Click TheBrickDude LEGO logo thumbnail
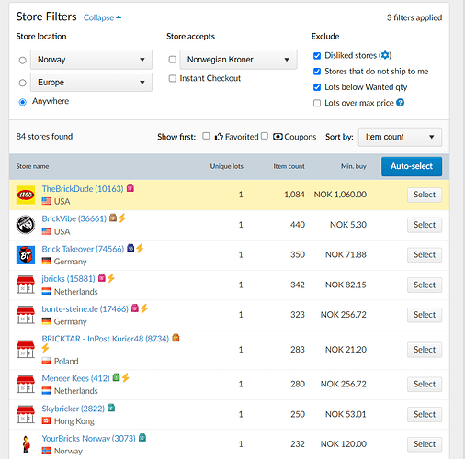The height and width of the screenshot is (459, 465). tap(26, 195)
